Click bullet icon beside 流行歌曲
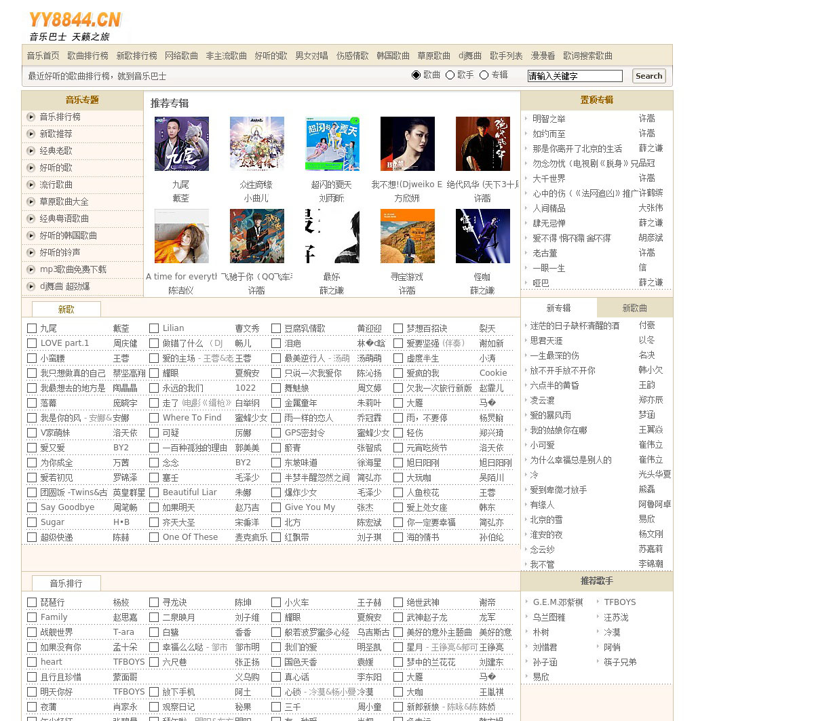Screen dimensions: 814x721 [x=31, y=184]
